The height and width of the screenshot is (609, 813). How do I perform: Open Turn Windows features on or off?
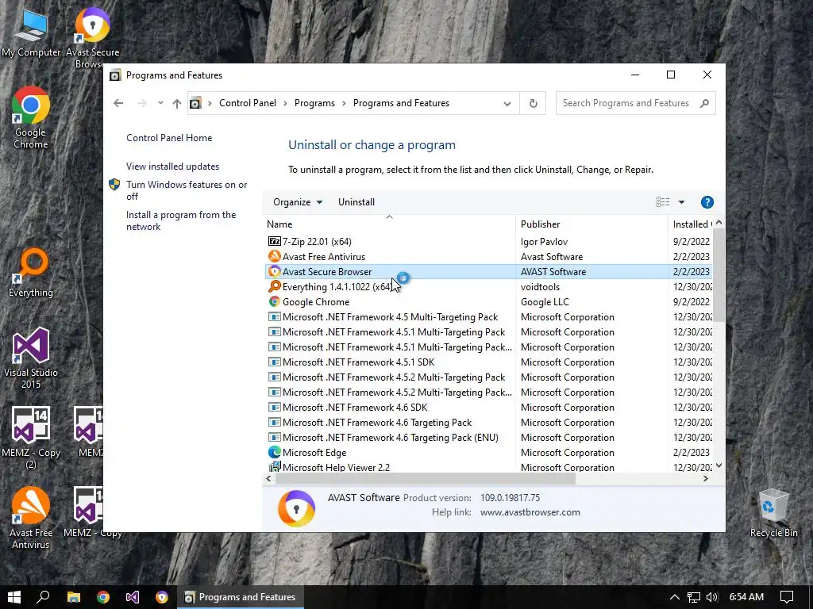click(x=187, y=190)
